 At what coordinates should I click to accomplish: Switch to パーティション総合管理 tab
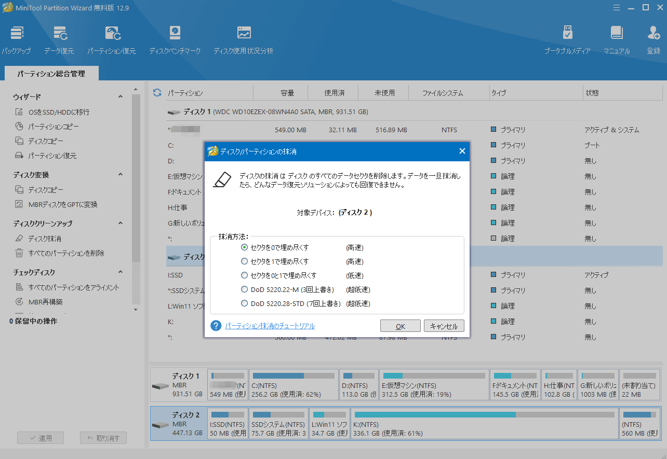[51, 74]
